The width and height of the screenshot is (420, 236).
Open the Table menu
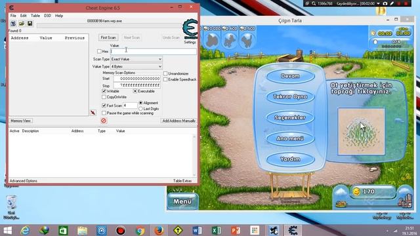point(35,16)
